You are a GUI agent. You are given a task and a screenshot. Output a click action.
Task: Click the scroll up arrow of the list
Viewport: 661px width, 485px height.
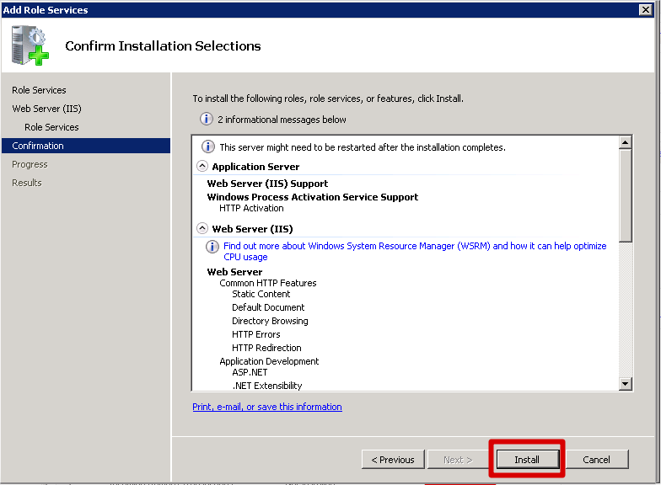(626, 143)
